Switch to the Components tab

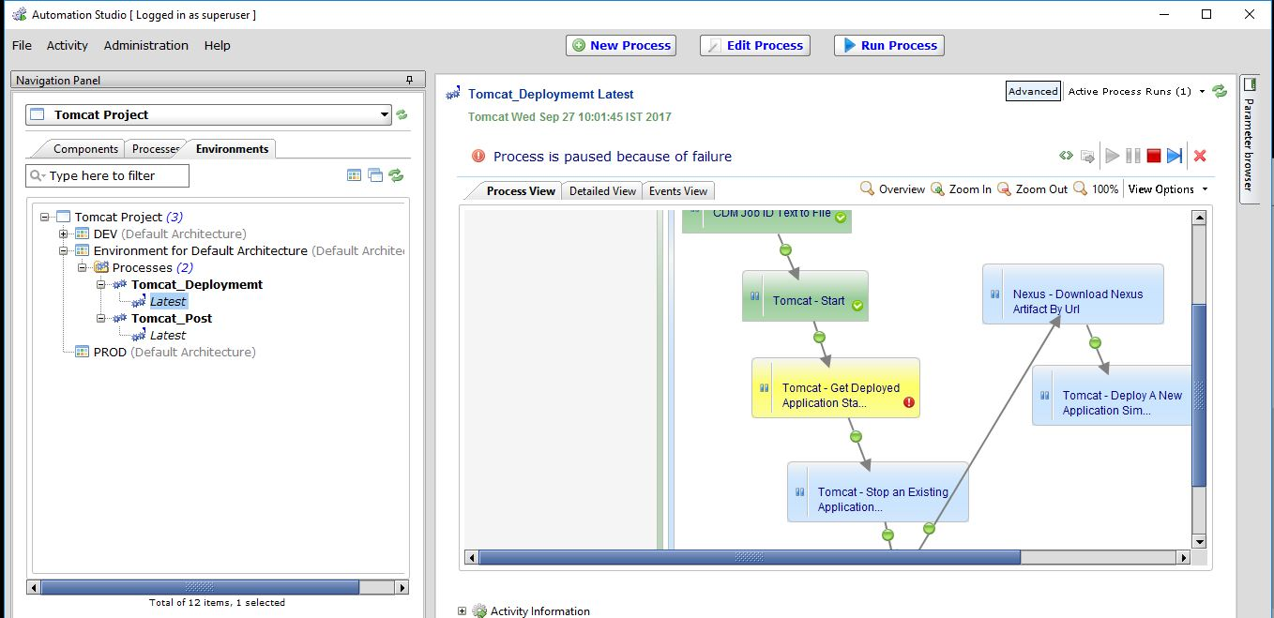click(85, 149)
